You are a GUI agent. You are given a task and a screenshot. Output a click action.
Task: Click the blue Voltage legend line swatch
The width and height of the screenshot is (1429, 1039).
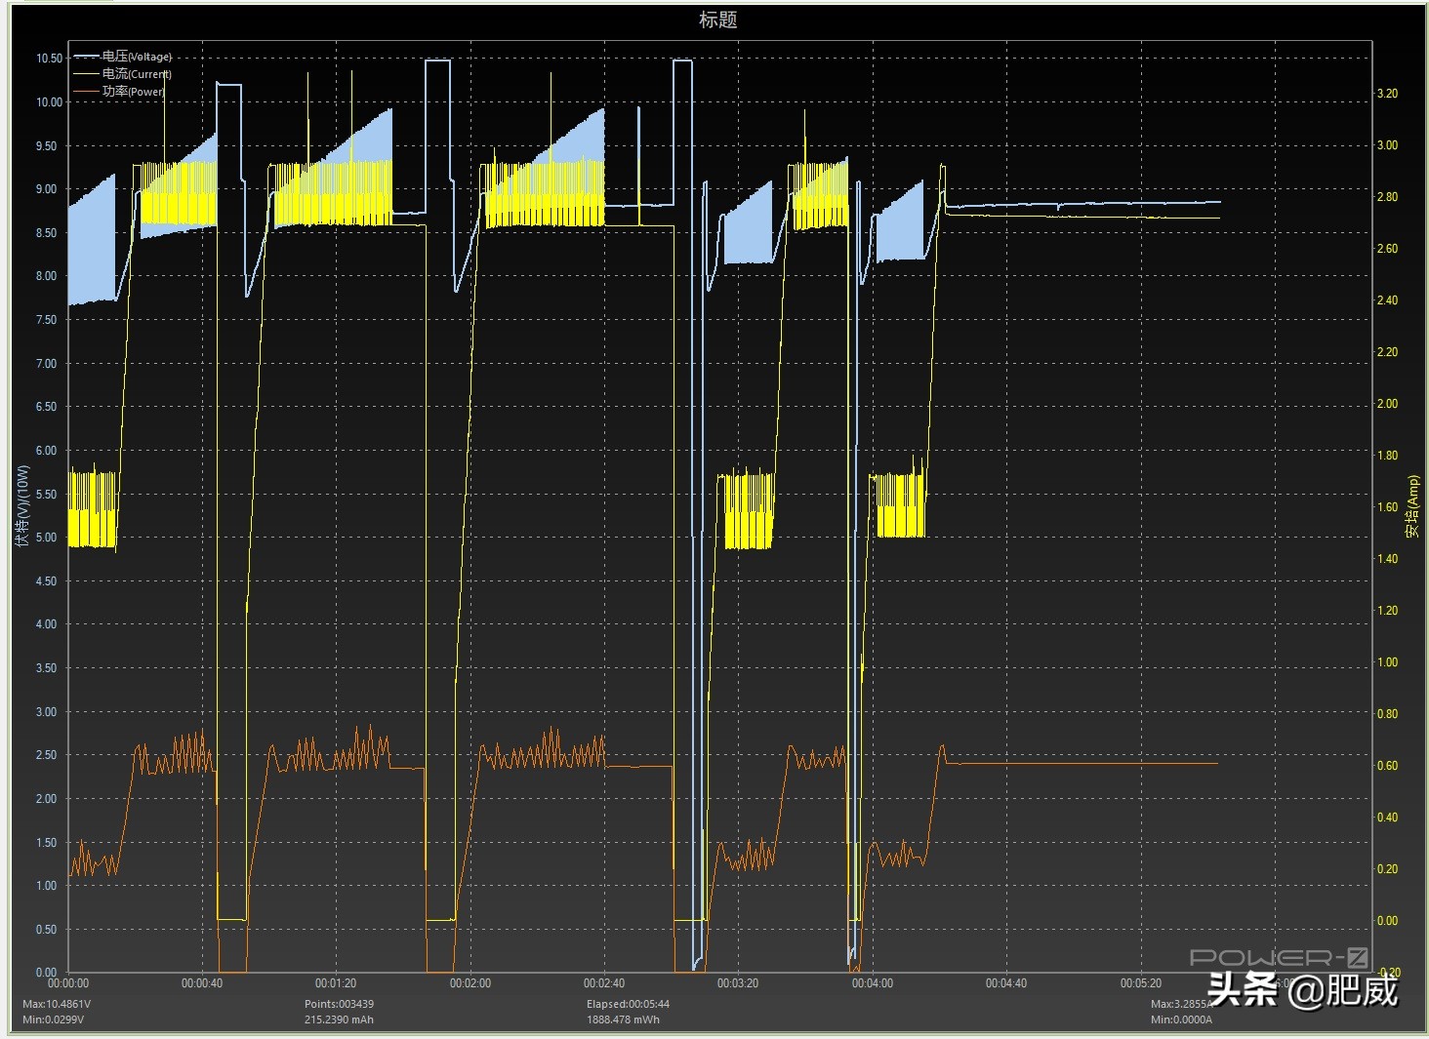point(87,57)
